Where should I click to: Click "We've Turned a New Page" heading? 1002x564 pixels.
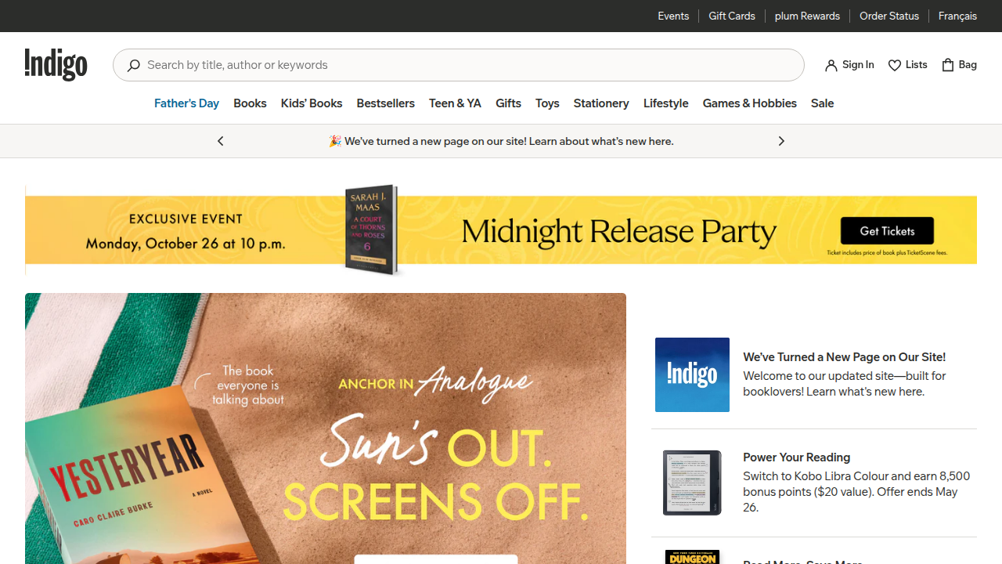(844, 357)
